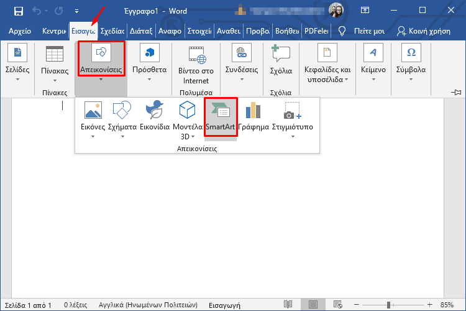Screen dimensions: 466x311
Task: Zoom in with the plus button
Action: point(429,304)
